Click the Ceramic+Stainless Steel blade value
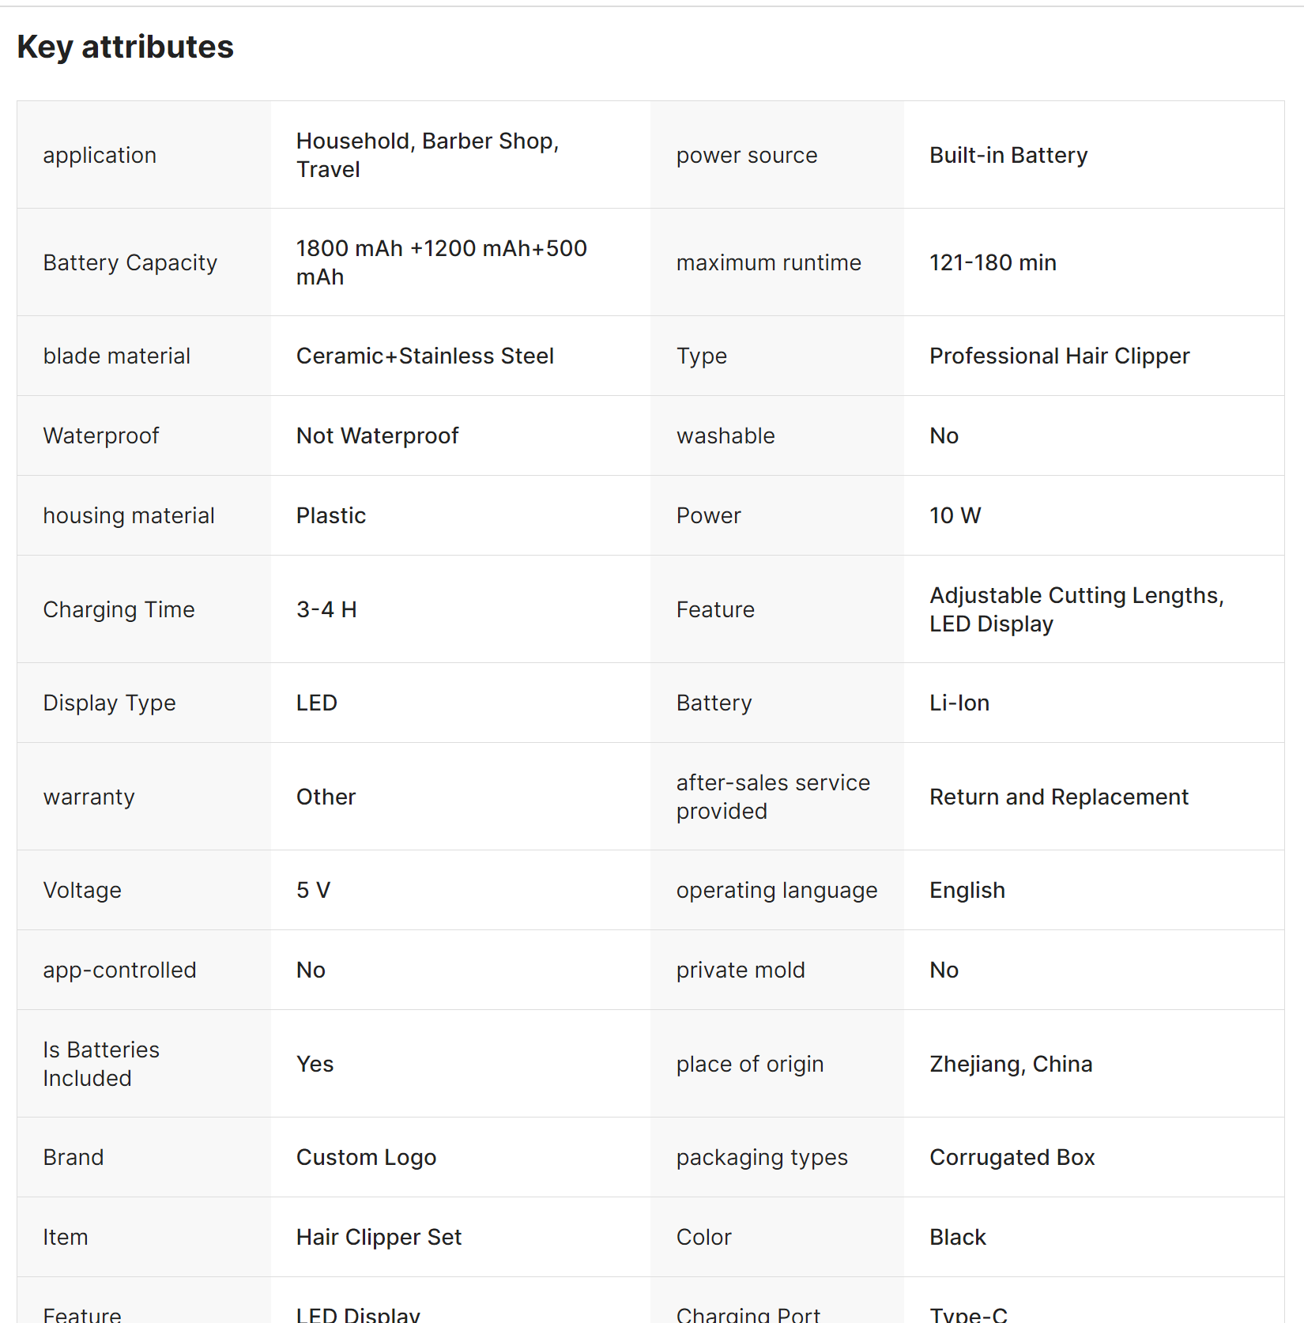1304x1323 pixels. point(424,356)
